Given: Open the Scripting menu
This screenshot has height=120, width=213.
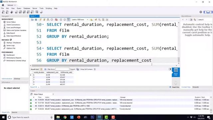Looking at the screenshot, I should (x=49, y=8).
